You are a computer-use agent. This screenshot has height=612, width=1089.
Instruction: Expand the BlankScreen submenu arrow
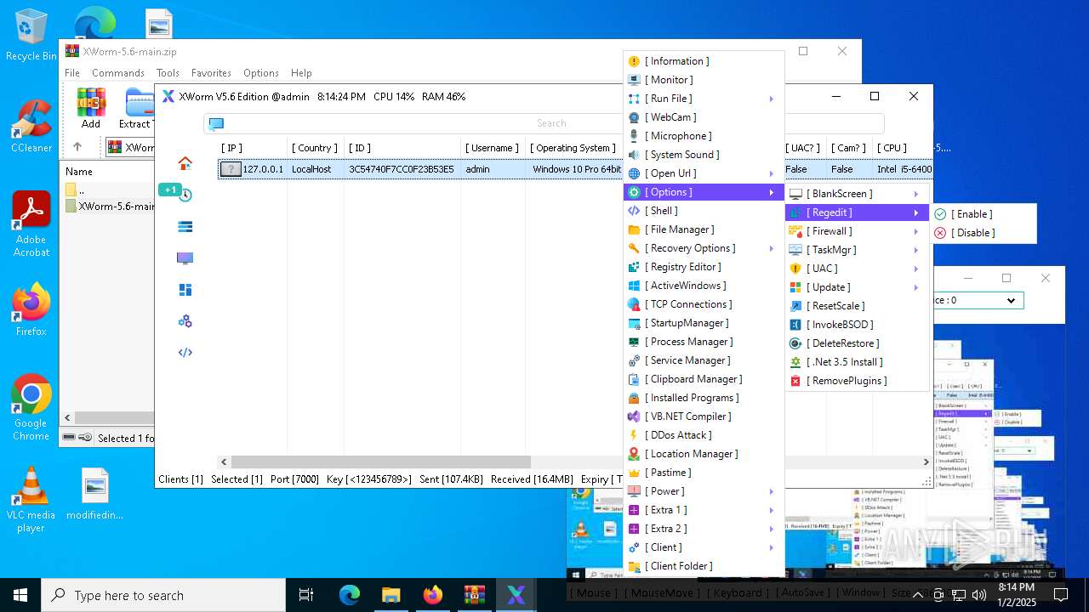pyautogui.click(x=916, y=194)
